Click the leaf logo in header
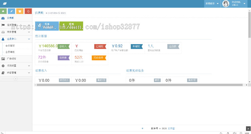 [4, 4]
